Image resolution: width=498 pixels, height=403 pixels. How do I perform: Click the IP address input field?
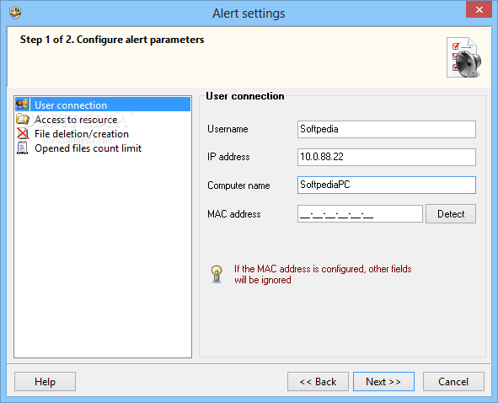pyautogui.click(x=387, y=157)
